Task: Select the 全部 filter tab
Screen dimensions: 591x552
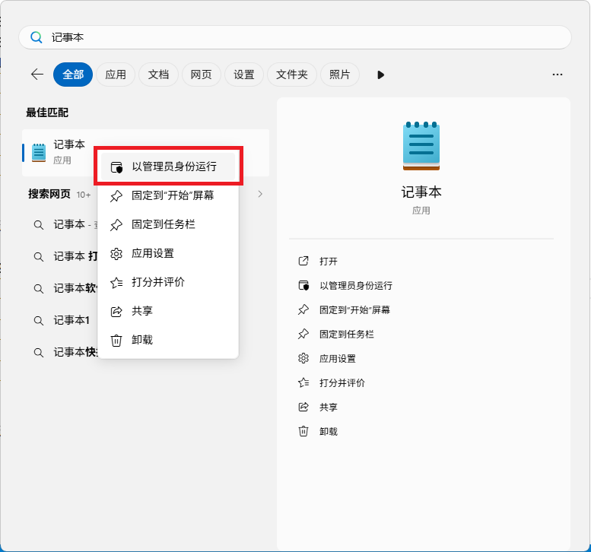Action: point(73,75)
